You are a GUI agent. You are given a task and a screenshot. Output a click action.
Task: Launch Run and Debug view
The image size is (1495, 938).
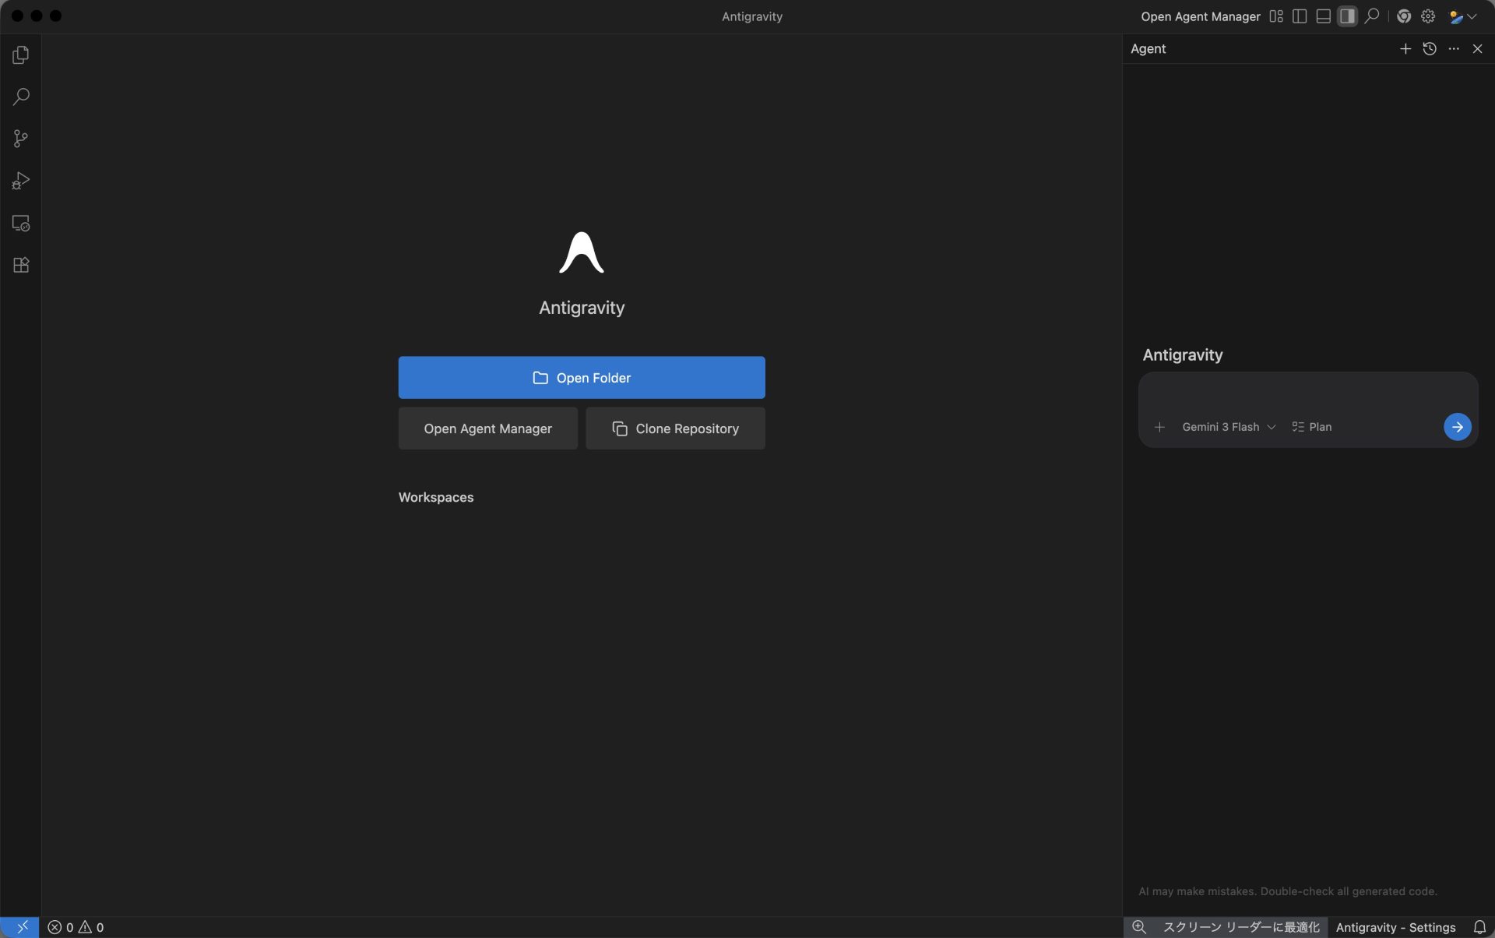click(x=21, y=181)
